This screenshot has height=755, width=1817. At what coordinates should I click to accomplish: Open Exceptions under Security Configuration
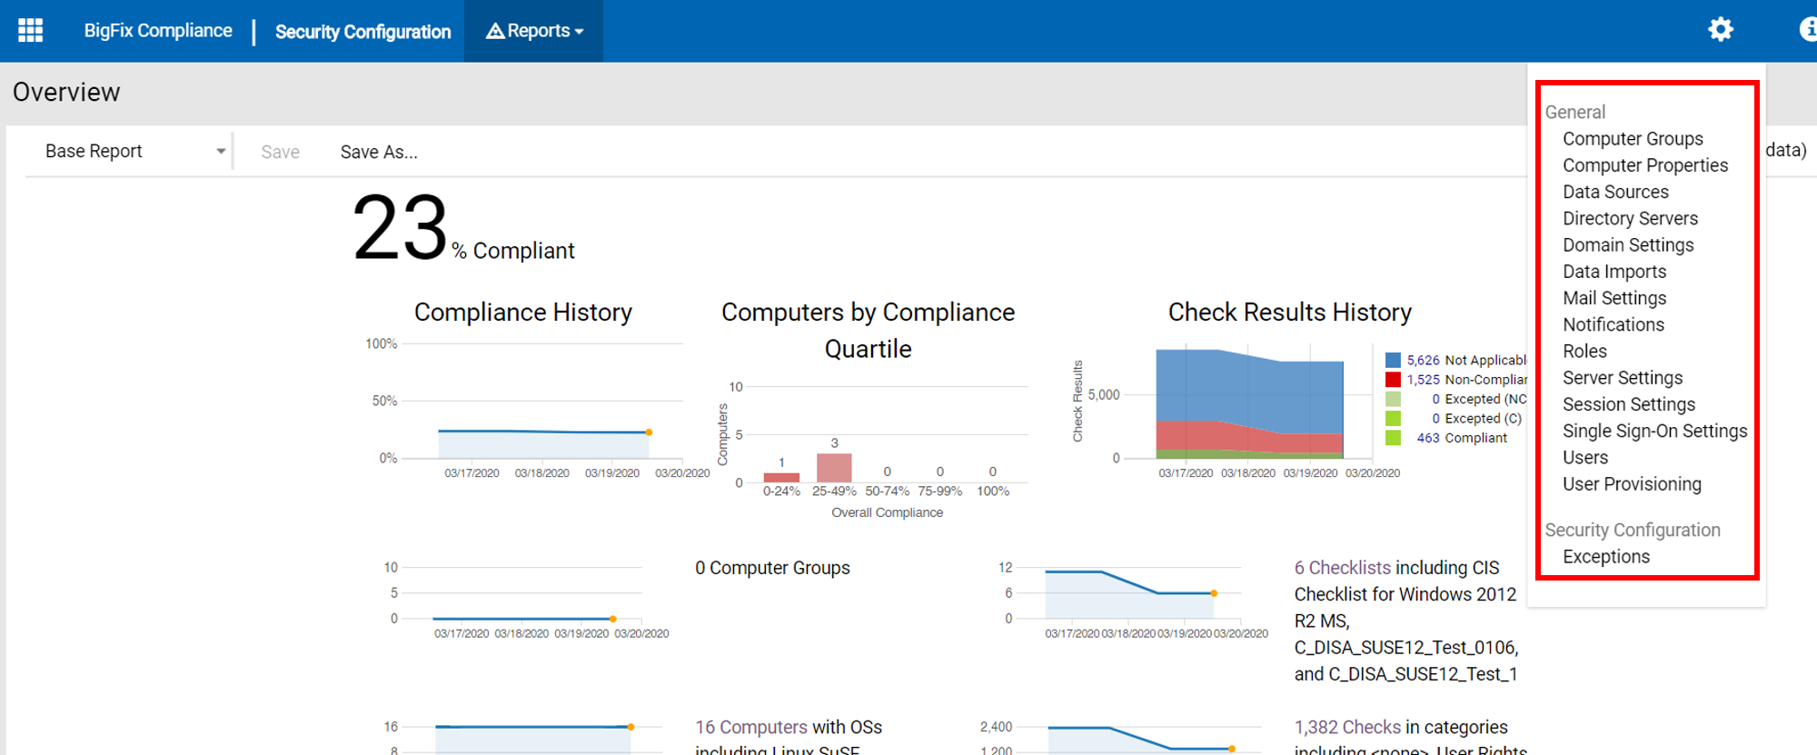coord(1605,557)
